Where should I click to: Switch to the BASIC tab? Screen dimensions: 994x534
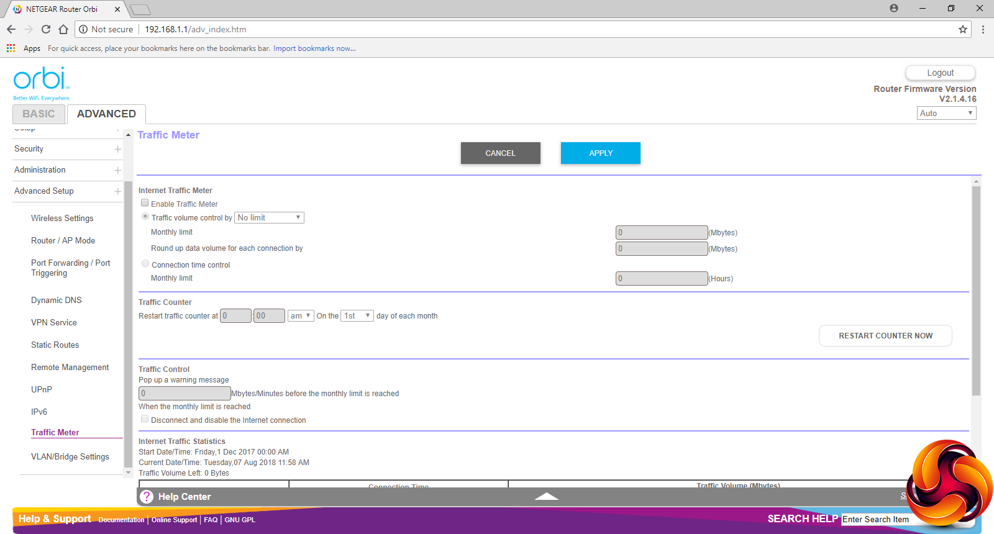pyautogui.click(x=39, y=114)
